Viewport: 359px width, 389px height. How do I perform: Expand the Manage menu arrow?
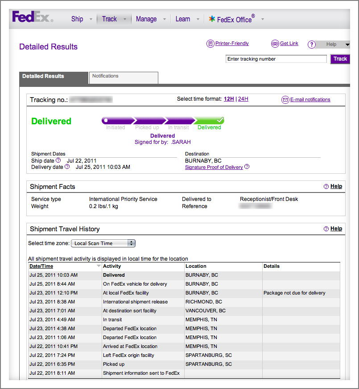coord(165,19)
